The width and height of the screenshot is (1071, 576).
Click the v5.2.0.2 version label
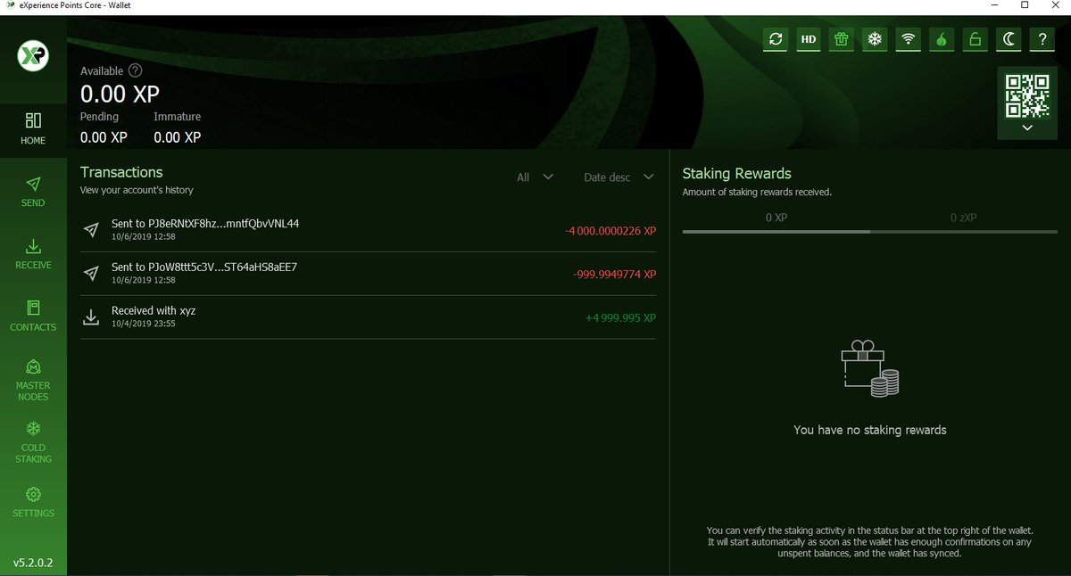point(33,563)
